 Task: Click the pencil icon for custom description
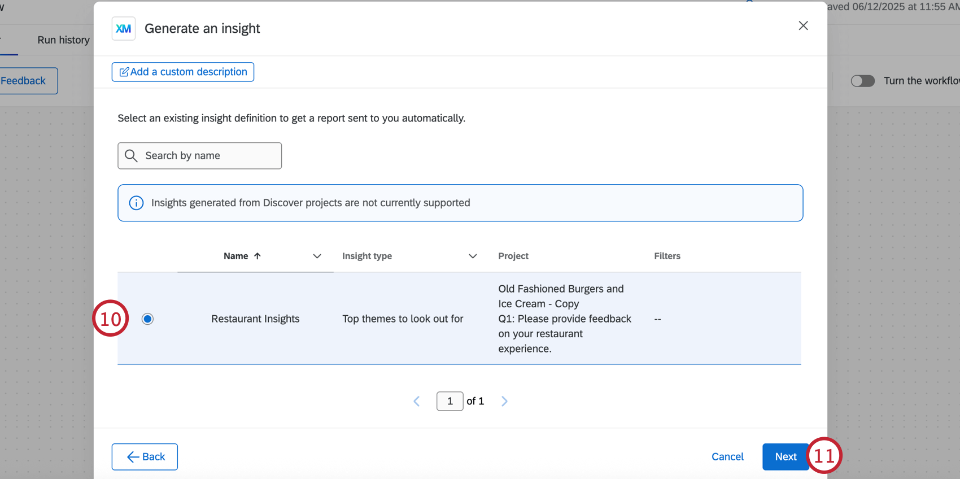124,72
